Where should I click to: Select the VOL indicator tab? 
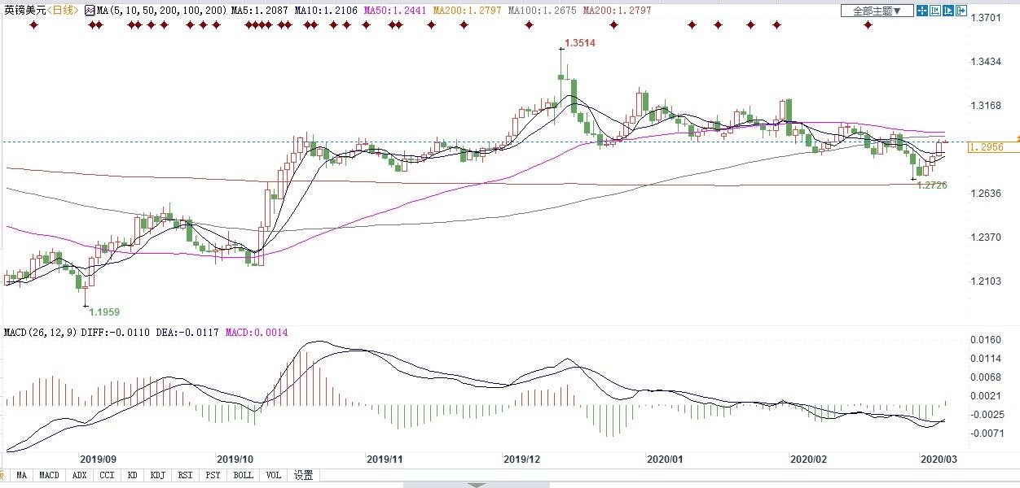coord(273,475)
